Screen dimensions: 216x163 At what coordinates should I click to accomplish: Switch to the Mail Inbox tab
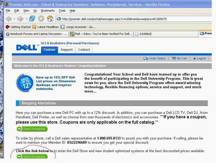[101, 34]
